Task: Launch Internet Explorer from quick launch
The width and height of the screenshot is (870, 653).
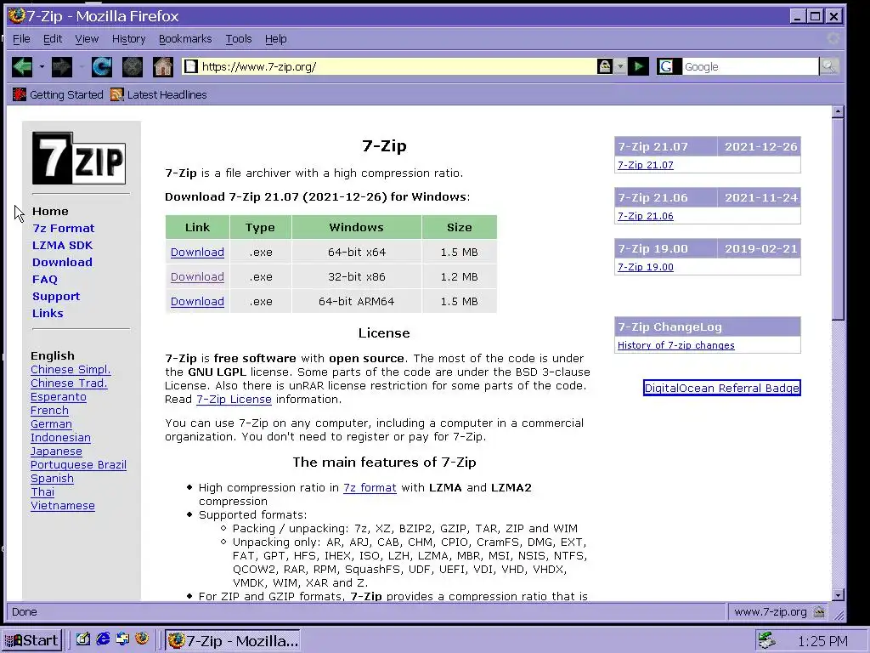Action: [x=103, y=639]
